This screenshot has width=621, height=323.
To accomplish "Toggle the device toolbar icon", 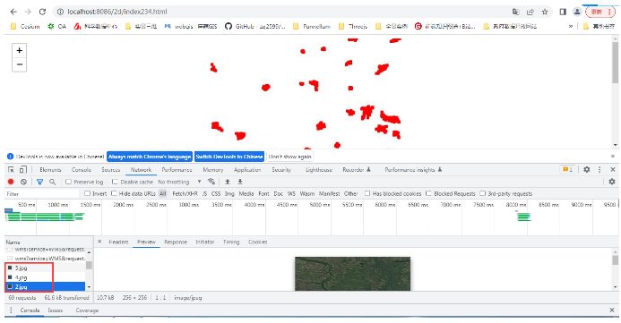I will pos(23,170).
